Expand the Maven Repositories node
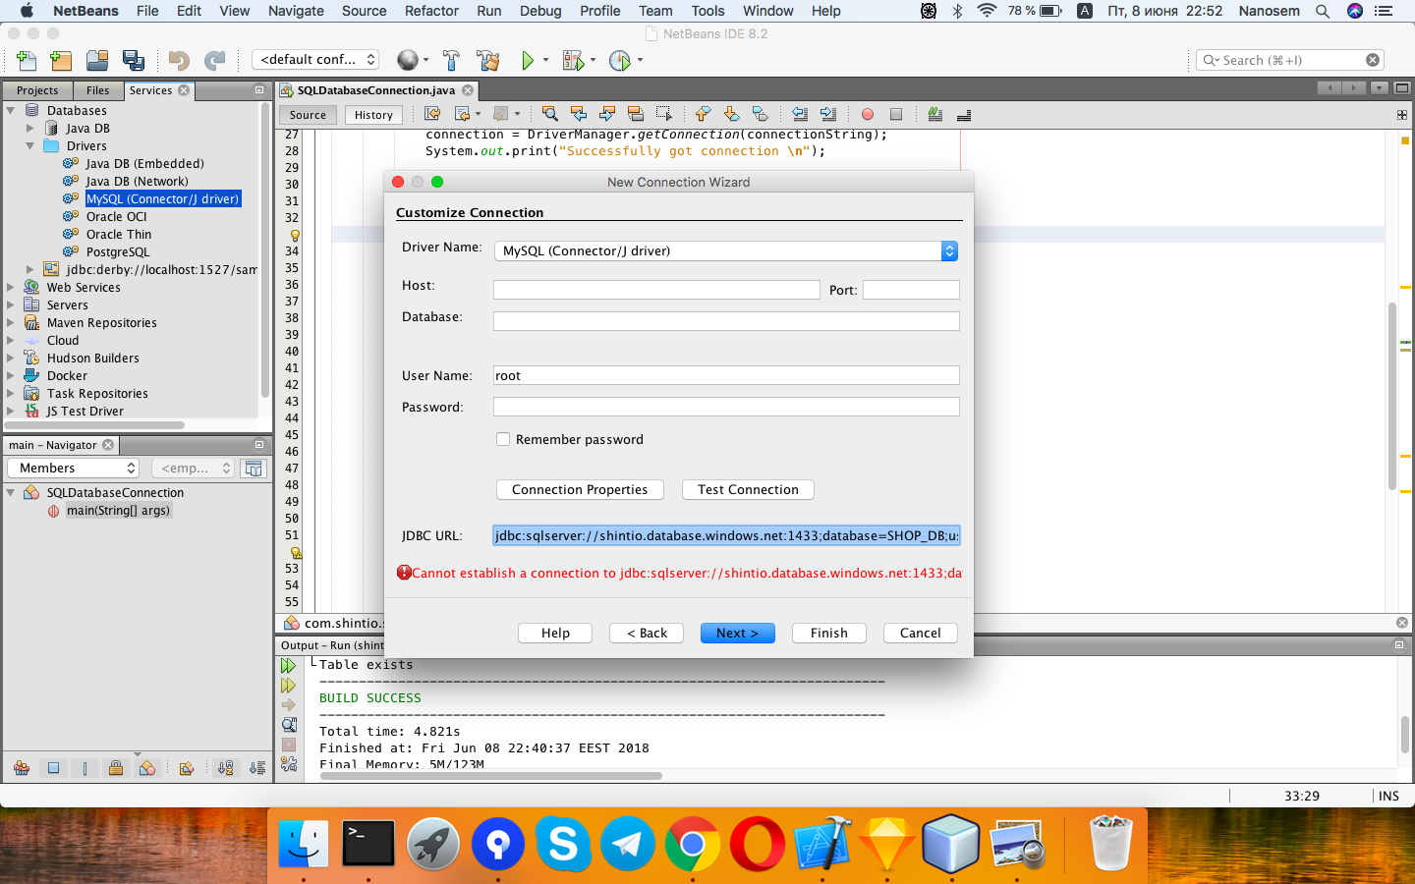Viewport: 1415px width, 884px height. pos(12,322)
